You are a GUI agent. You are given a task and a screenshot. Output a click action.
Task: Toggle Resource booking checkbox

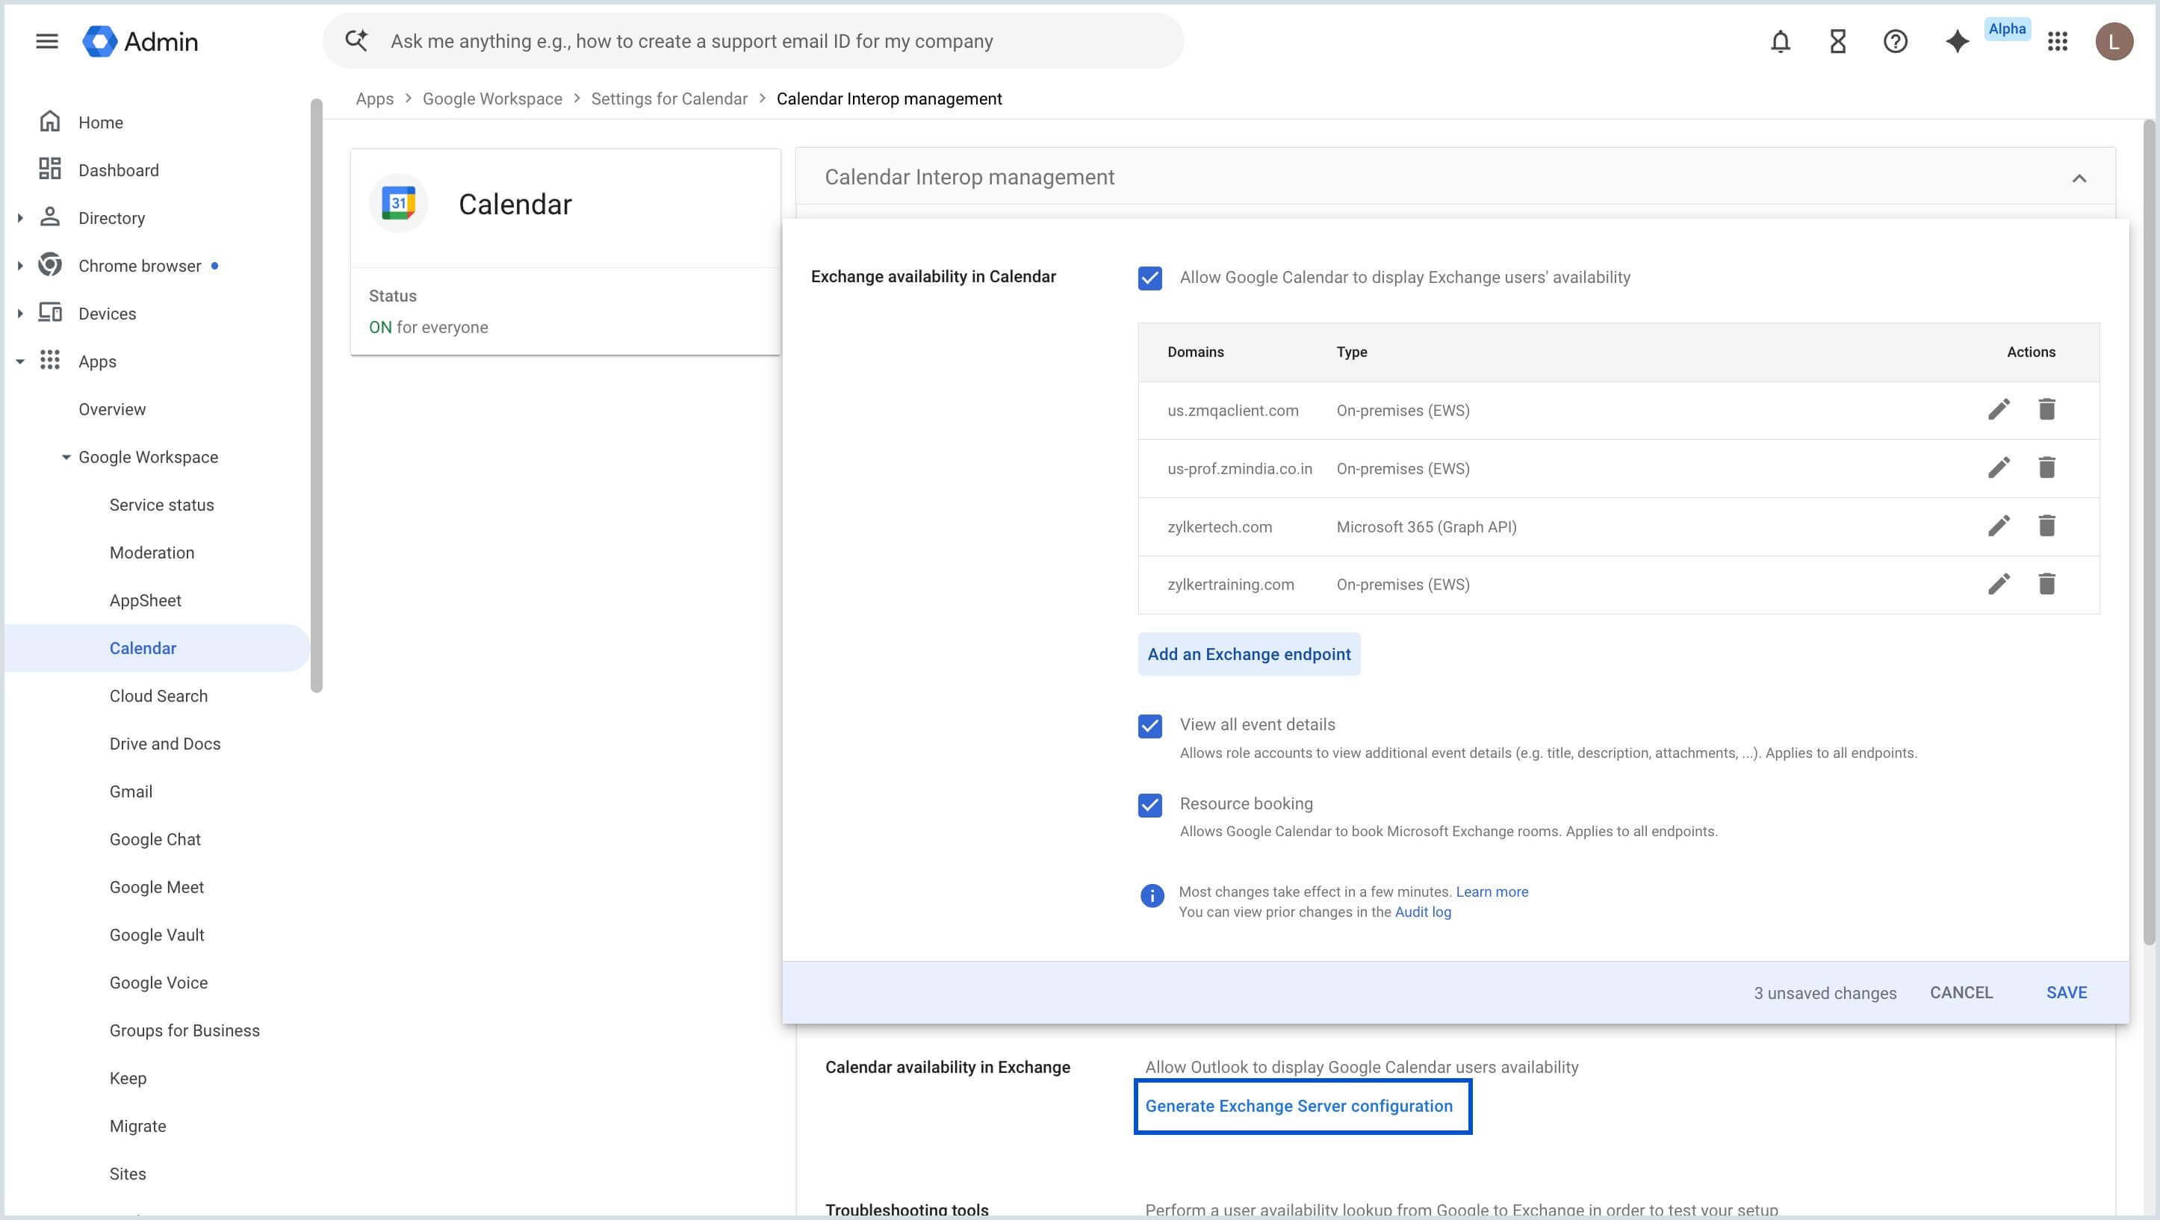click(1149, 805)
